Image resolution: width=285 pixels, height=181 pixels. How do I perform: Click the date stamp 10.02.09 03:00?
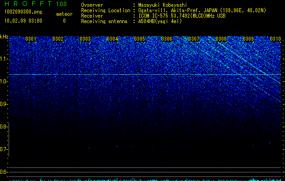23,21
